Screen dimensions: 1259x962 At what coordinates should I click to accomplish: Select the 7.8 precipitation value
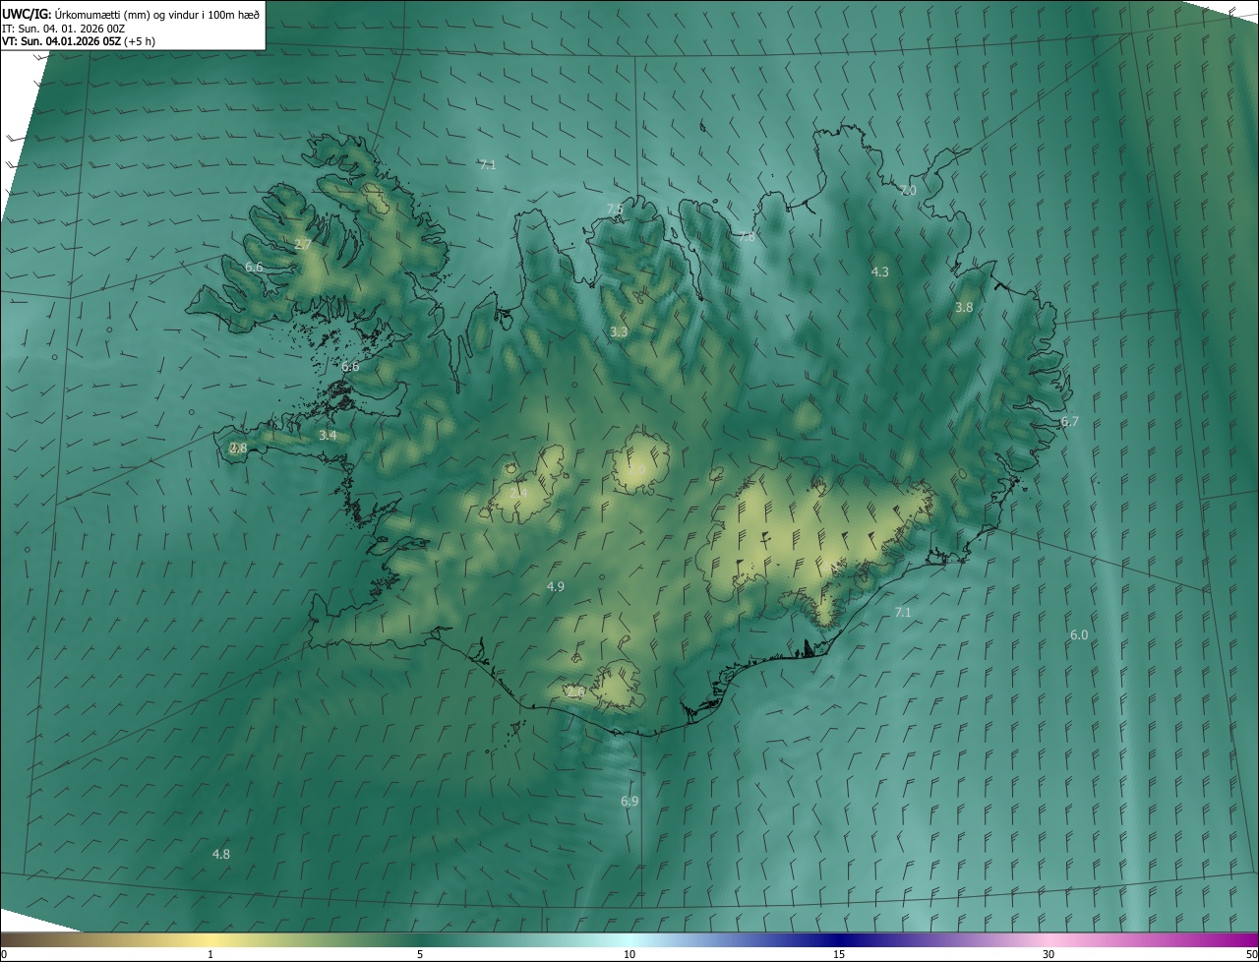pos(747,236)
